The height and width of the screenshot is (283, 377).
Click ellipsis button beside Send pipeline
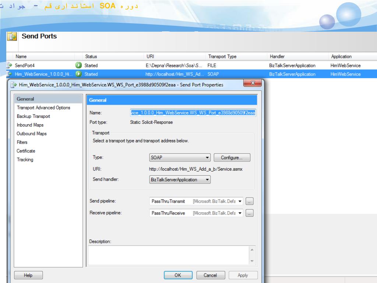[x=249, y=202]
